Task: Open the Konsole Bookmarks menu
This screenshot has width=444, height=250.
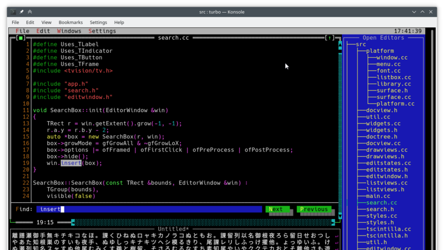Action: pyautogui.click(x=70, y=22)
